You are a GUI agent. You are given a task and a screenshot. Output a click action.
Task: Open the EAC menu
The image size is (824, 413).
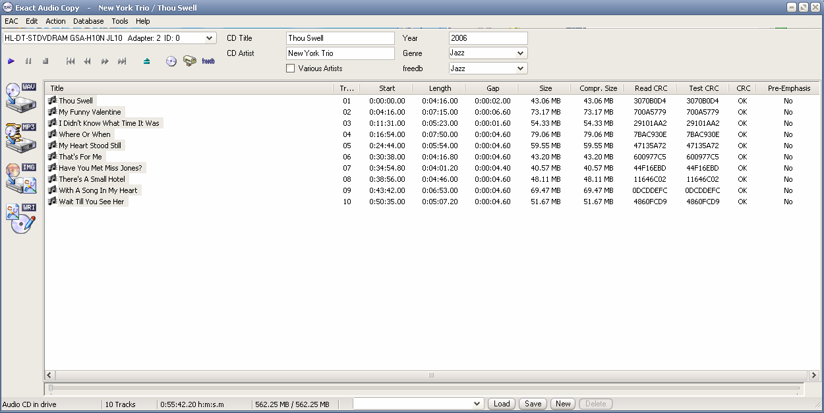point(12,21)
